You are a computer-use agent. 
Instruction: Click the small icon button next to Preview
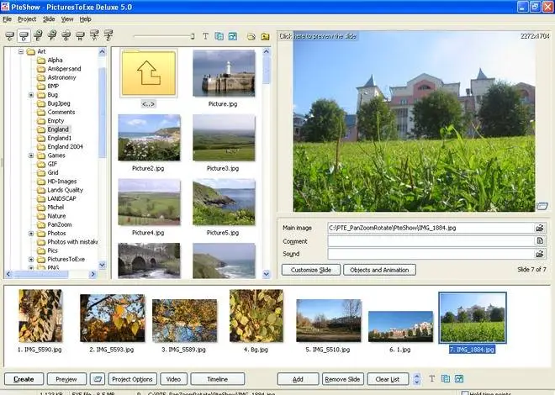click(x=98, y=379)
